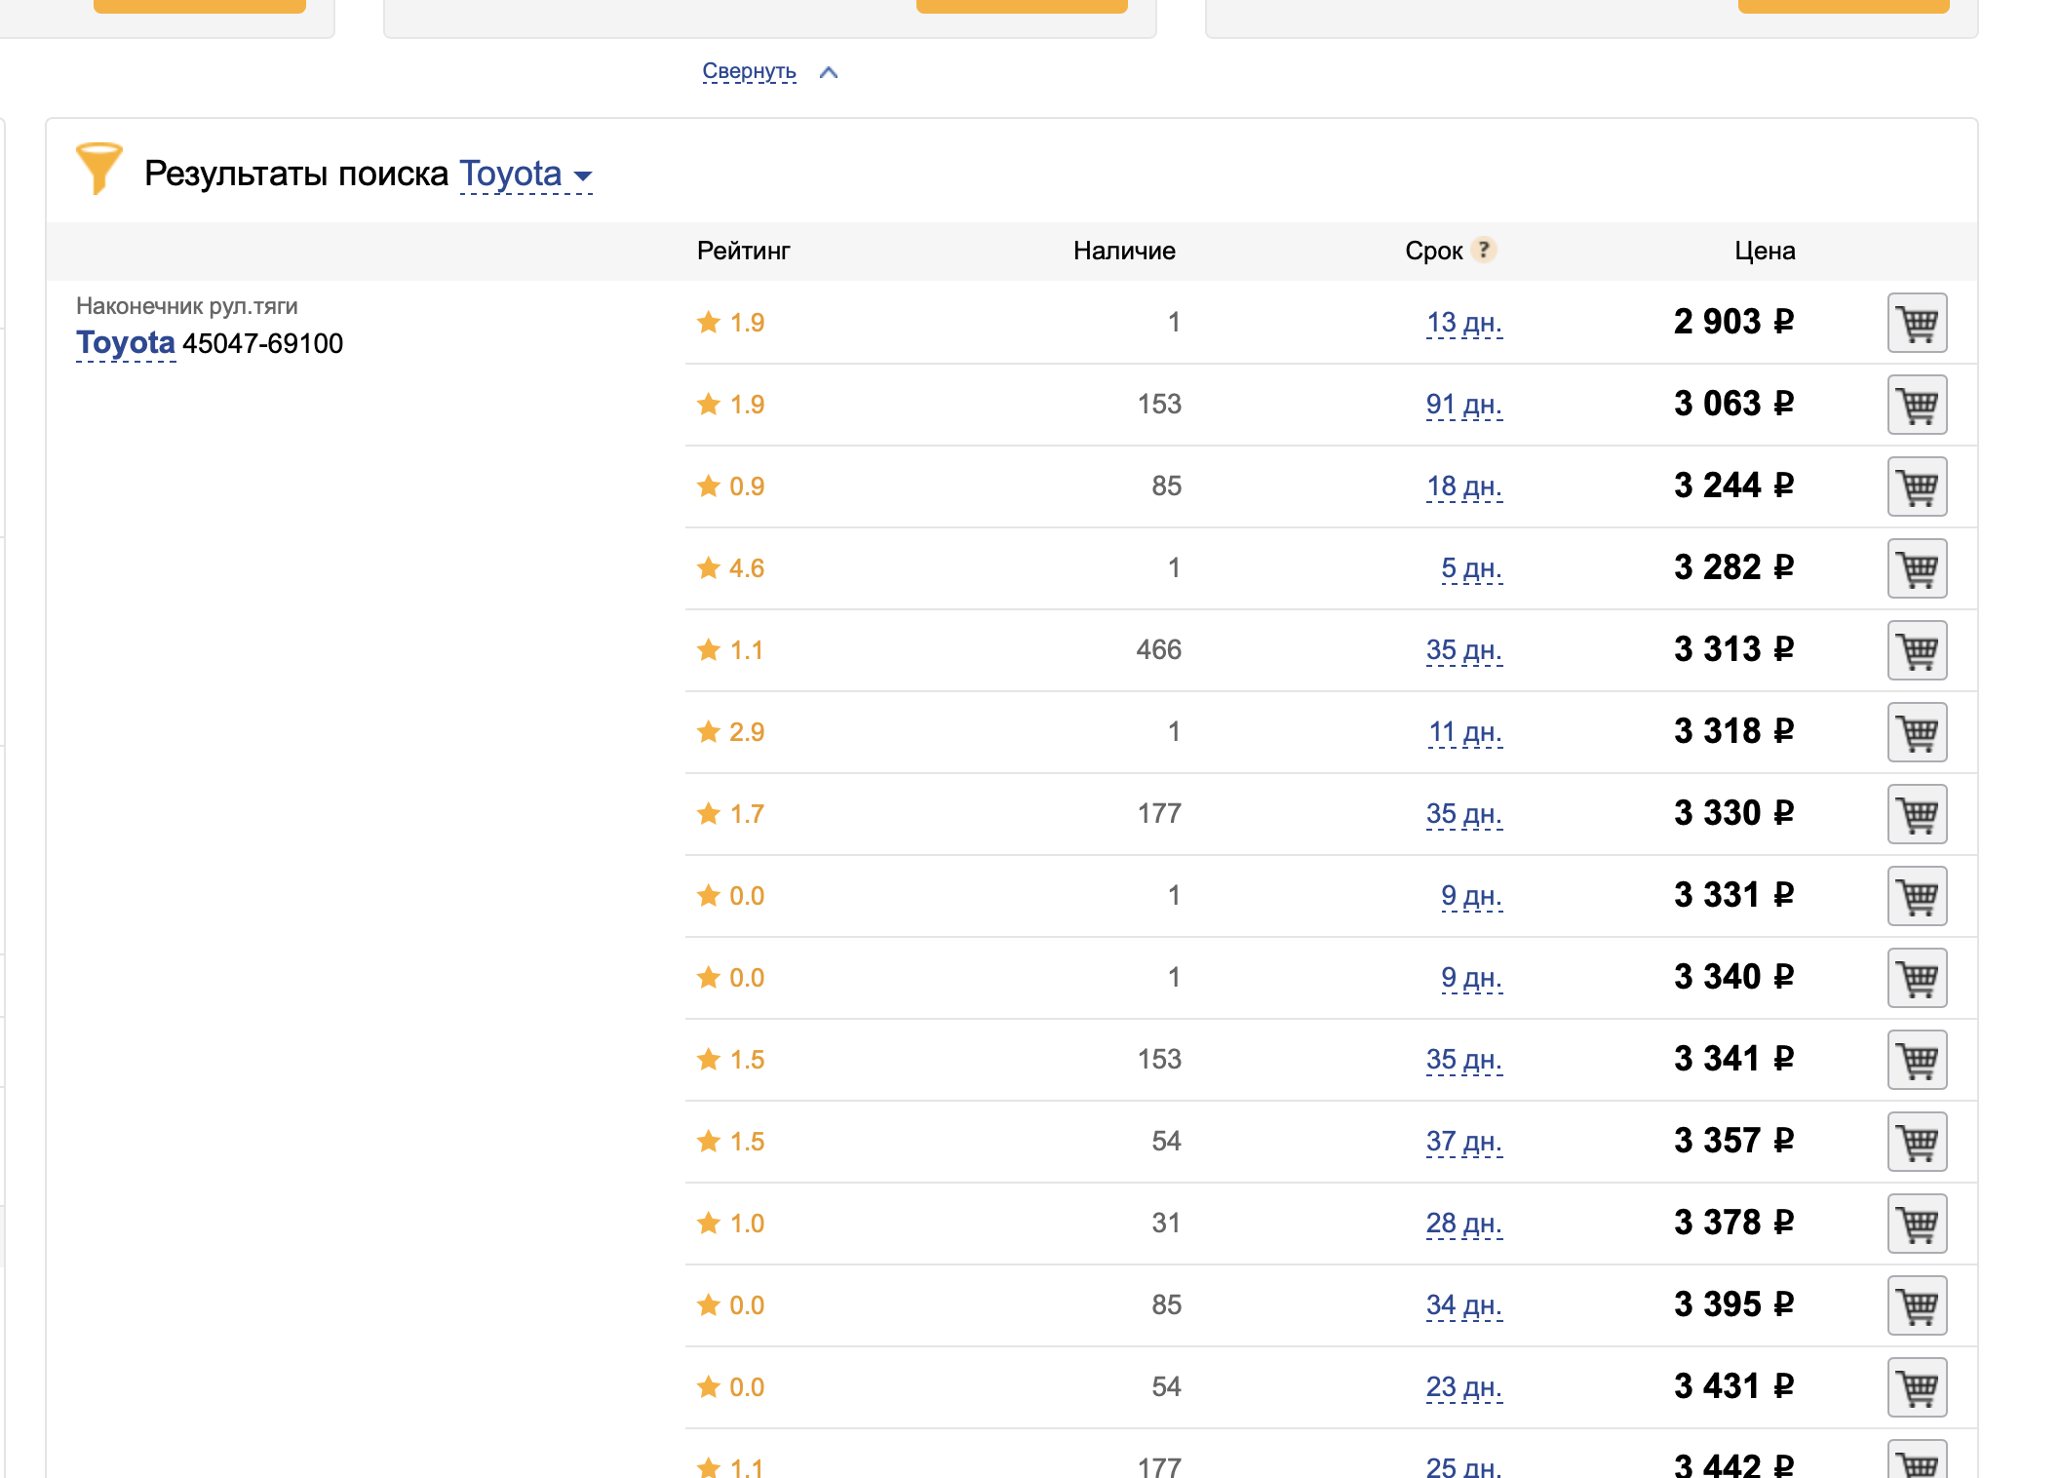Click the Наконечник рул.тяги description
This screenshot has width=2061, height=1478.
click(x=187, y=306)
